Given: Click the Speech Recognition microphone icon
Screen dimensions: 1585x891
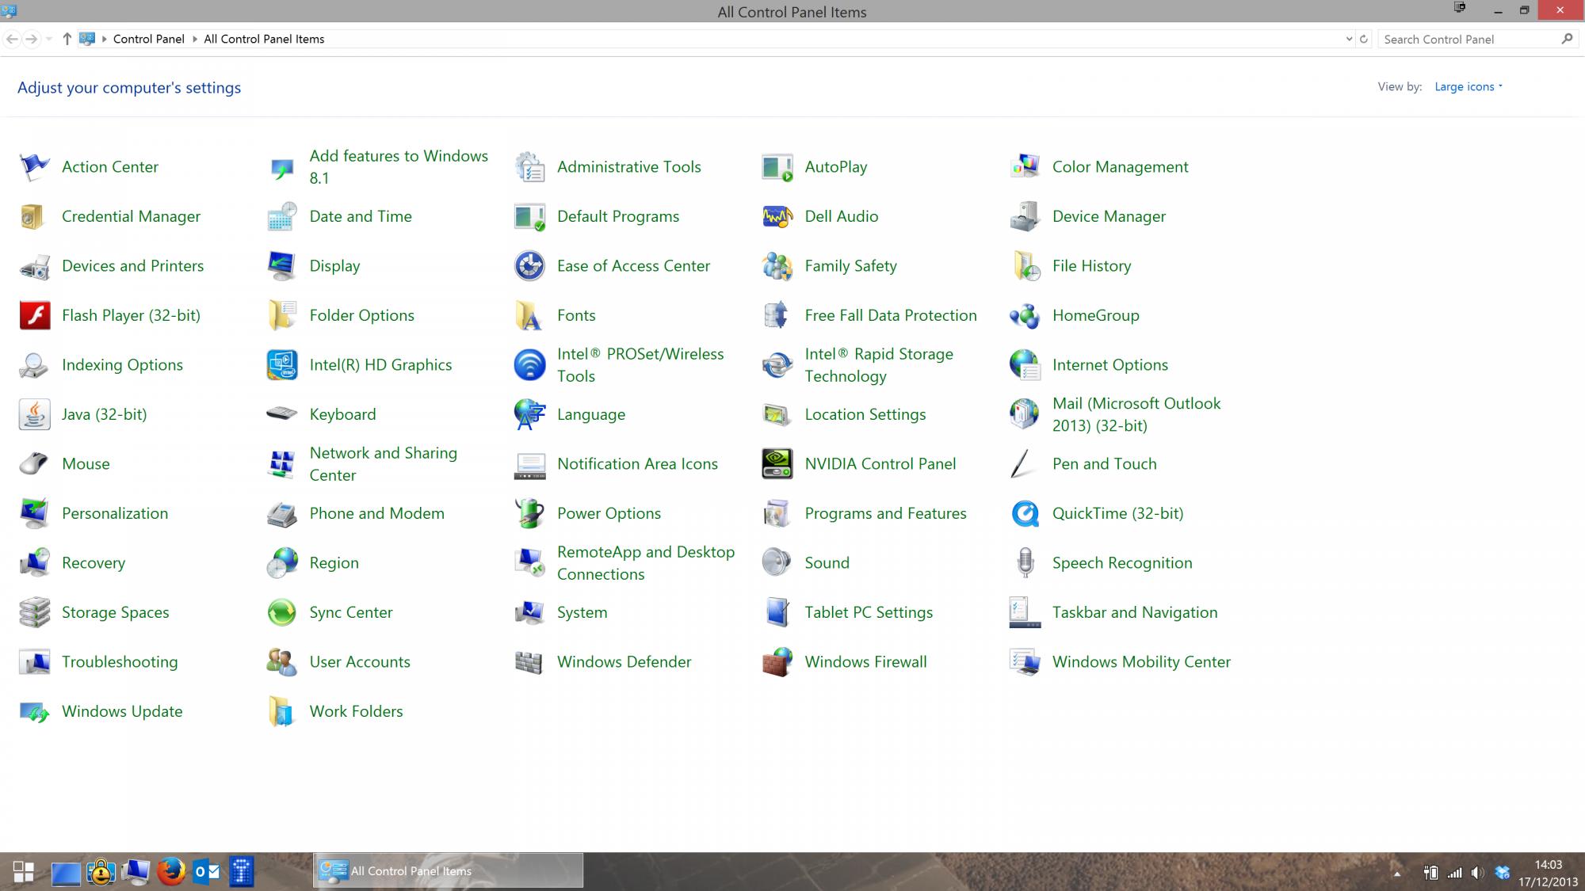Looking at the screenshot, I should 1025,563.
